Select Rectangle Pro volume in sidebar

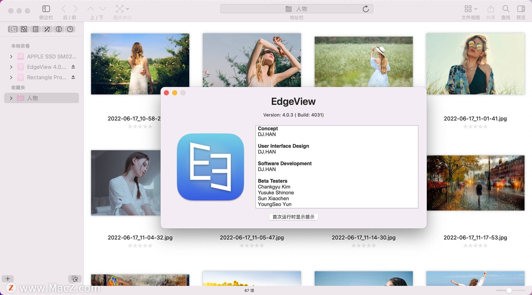[x=42, y=77]
